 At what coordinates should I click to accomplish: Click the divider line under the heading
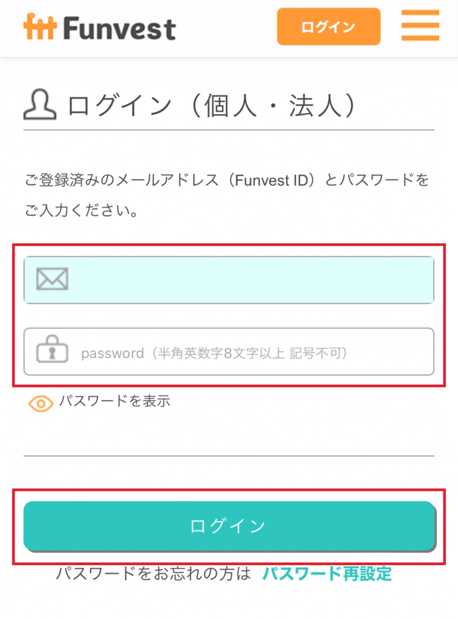[229, 130]
